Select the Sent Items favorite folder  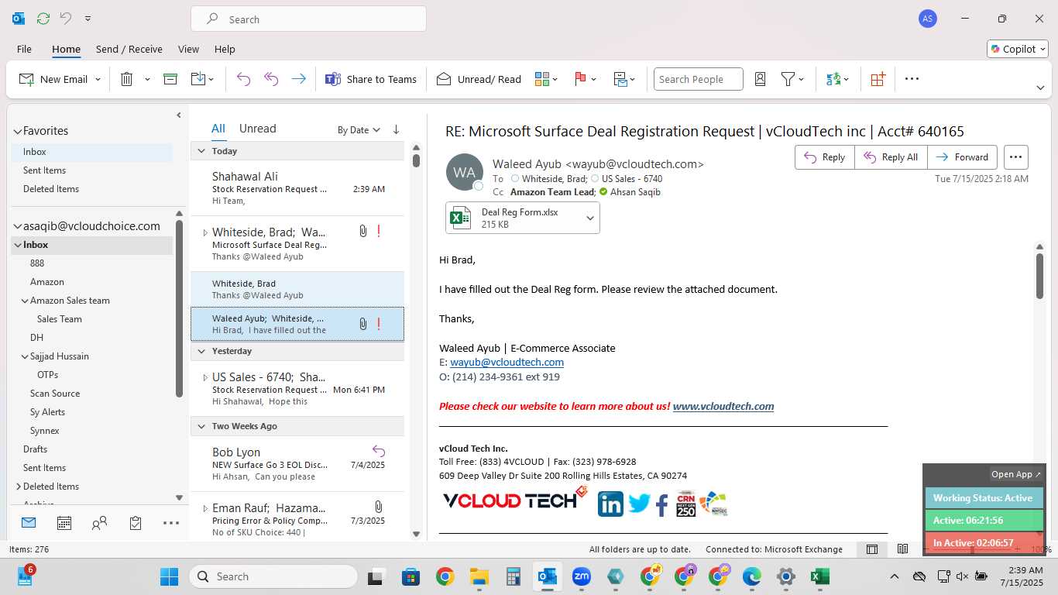pos(92,170)
